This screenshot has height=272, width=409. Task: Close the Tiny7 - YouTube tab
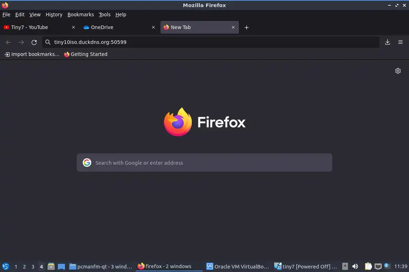pyautogui.click(x=73, y=27)
